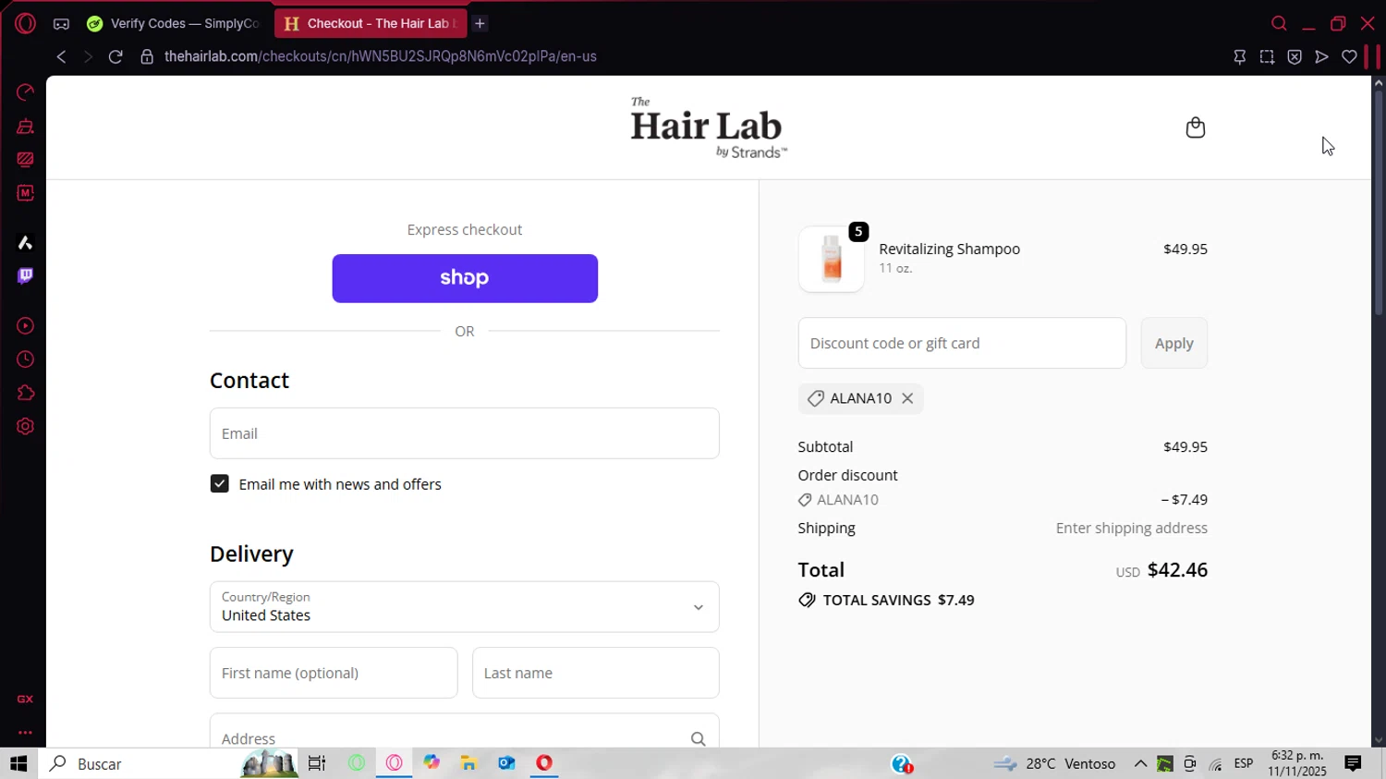The width and height of the screenshot is (1386, 779).
Task: Click the pinboard pin icon
Action: [x=1240, y=57]
